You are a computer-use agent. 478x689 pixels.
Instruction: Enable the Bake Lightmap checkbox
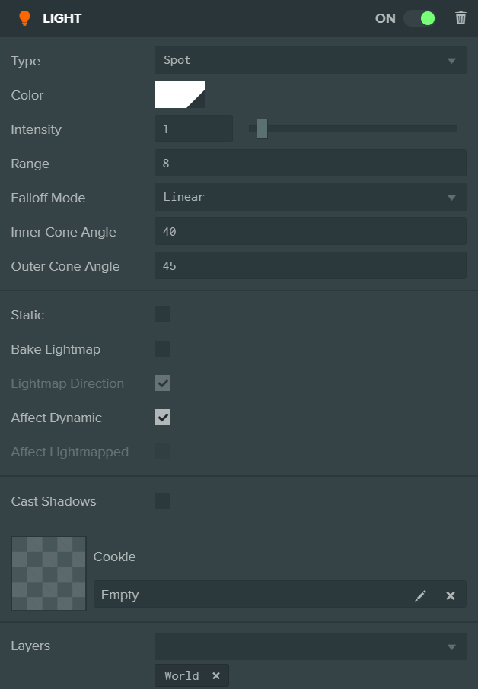click(162, 349)
